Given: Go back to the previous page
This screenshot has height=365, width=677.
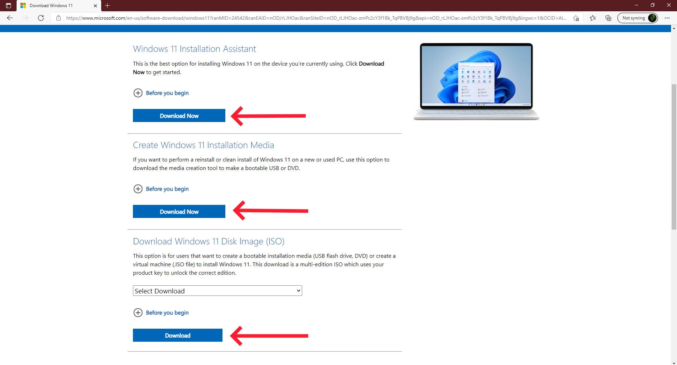Looking at the screenshot, I should point(10,18).
